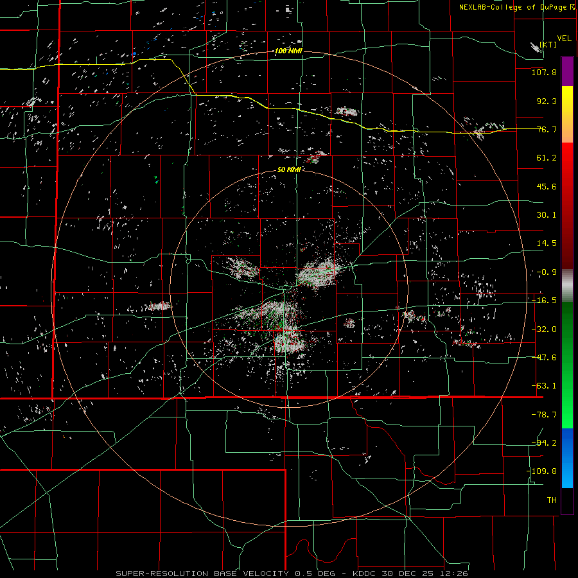Click the TH label on the legend

(552, 500)
